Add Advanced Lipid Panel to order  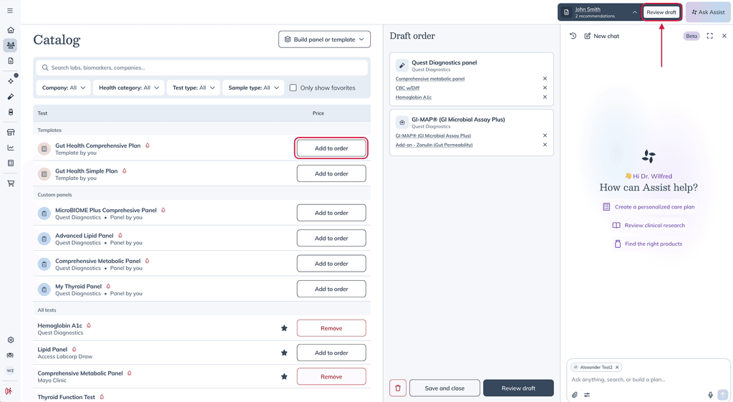(x=331, y=238)
